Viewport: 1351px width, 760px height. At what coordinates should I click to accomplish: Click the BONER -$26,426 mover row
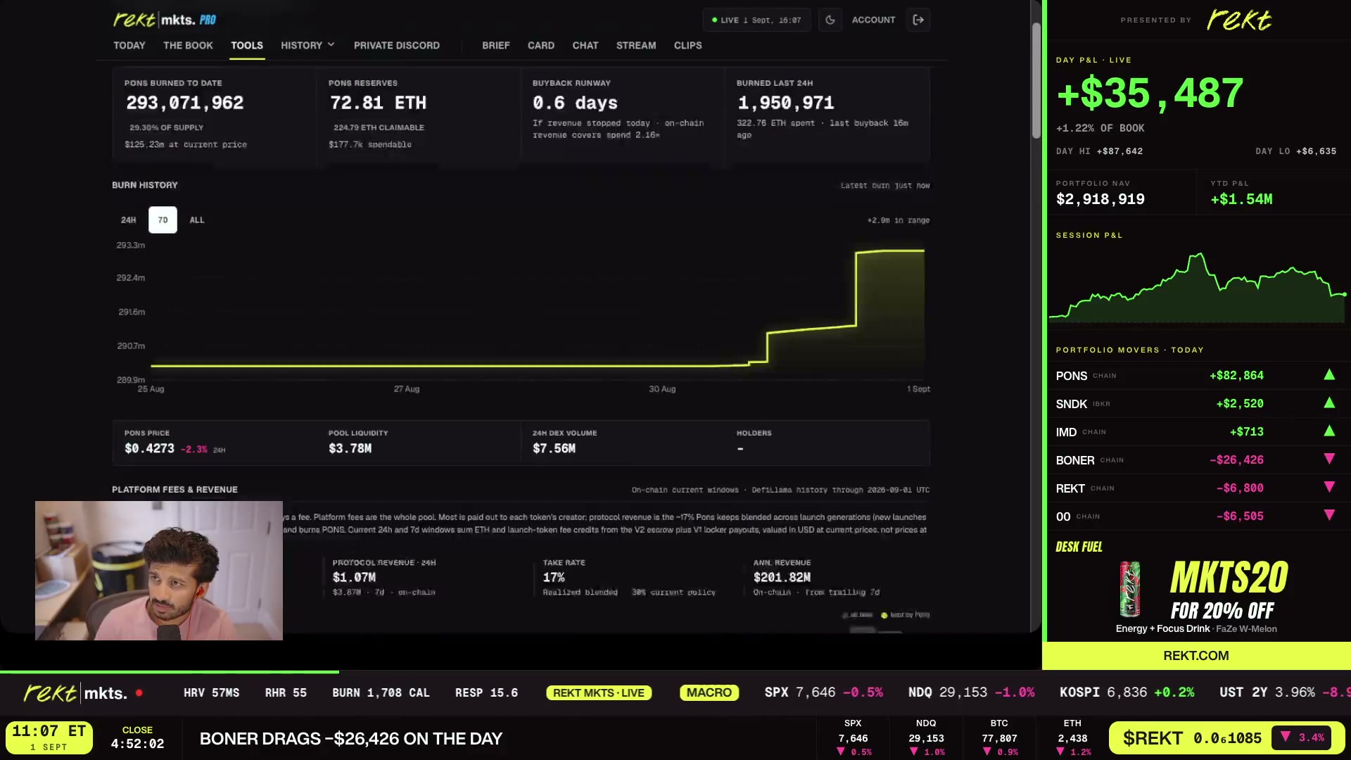tap(1196, 460)
